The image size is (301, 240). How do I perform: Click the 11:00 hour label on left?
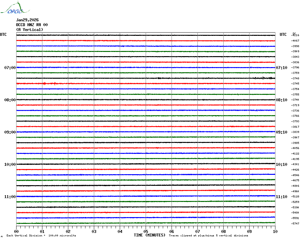[10, 197]
